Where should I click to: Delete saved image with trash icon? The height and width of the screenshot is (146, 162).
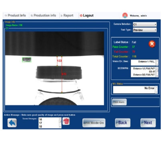[66, 121]
